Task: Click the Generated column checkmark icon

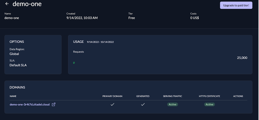Action: 143,104
